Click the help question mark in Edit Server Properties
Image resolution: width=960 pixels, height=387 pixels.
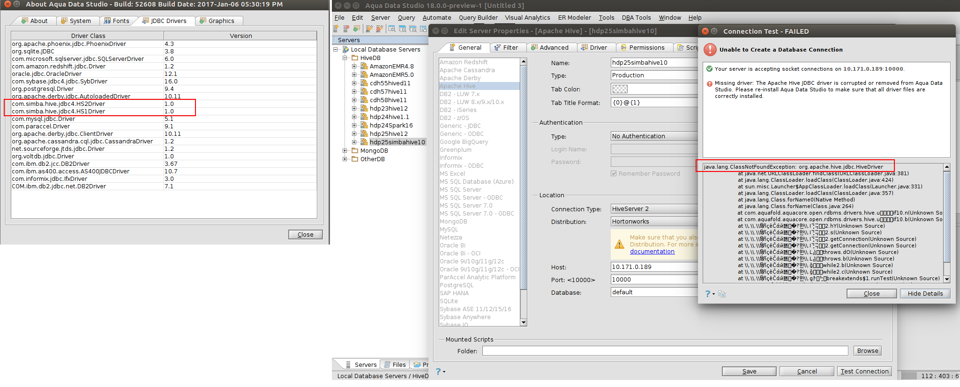[x=438, y=371]
